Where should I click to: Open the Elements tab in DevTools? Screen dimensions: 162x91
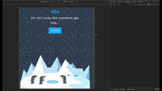coord(120,2)
